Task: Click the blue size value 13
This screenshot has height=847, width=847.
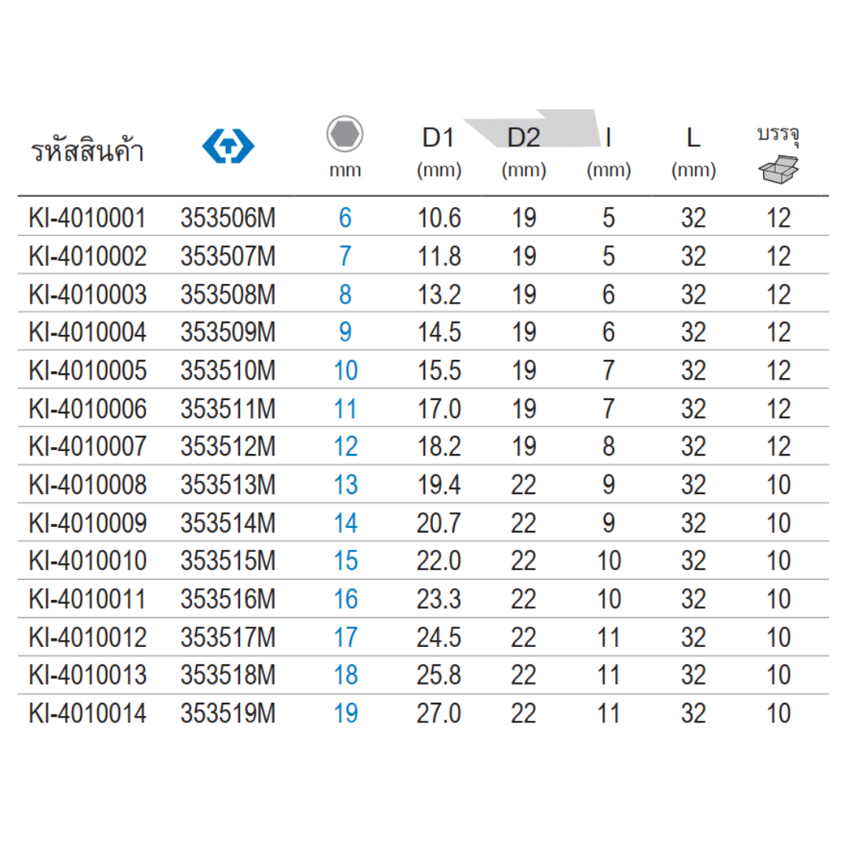Action: pos(345,485)
